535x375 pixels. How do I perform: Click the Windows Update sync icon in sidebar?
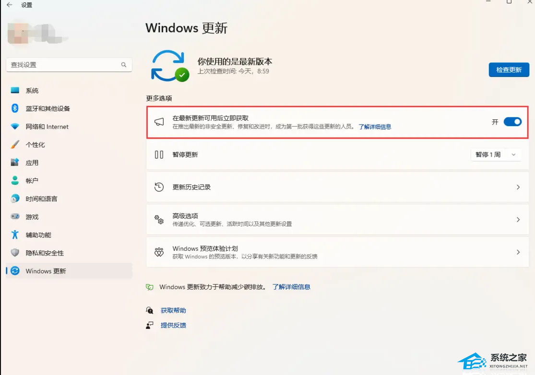[15, 270]
